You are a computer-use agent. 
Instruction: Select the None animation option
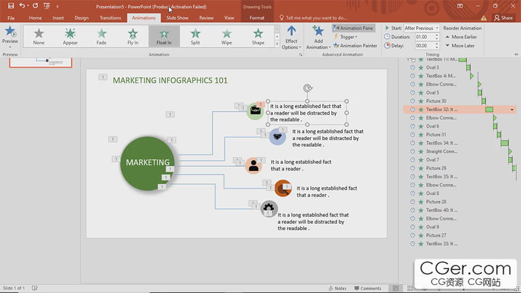38,36
